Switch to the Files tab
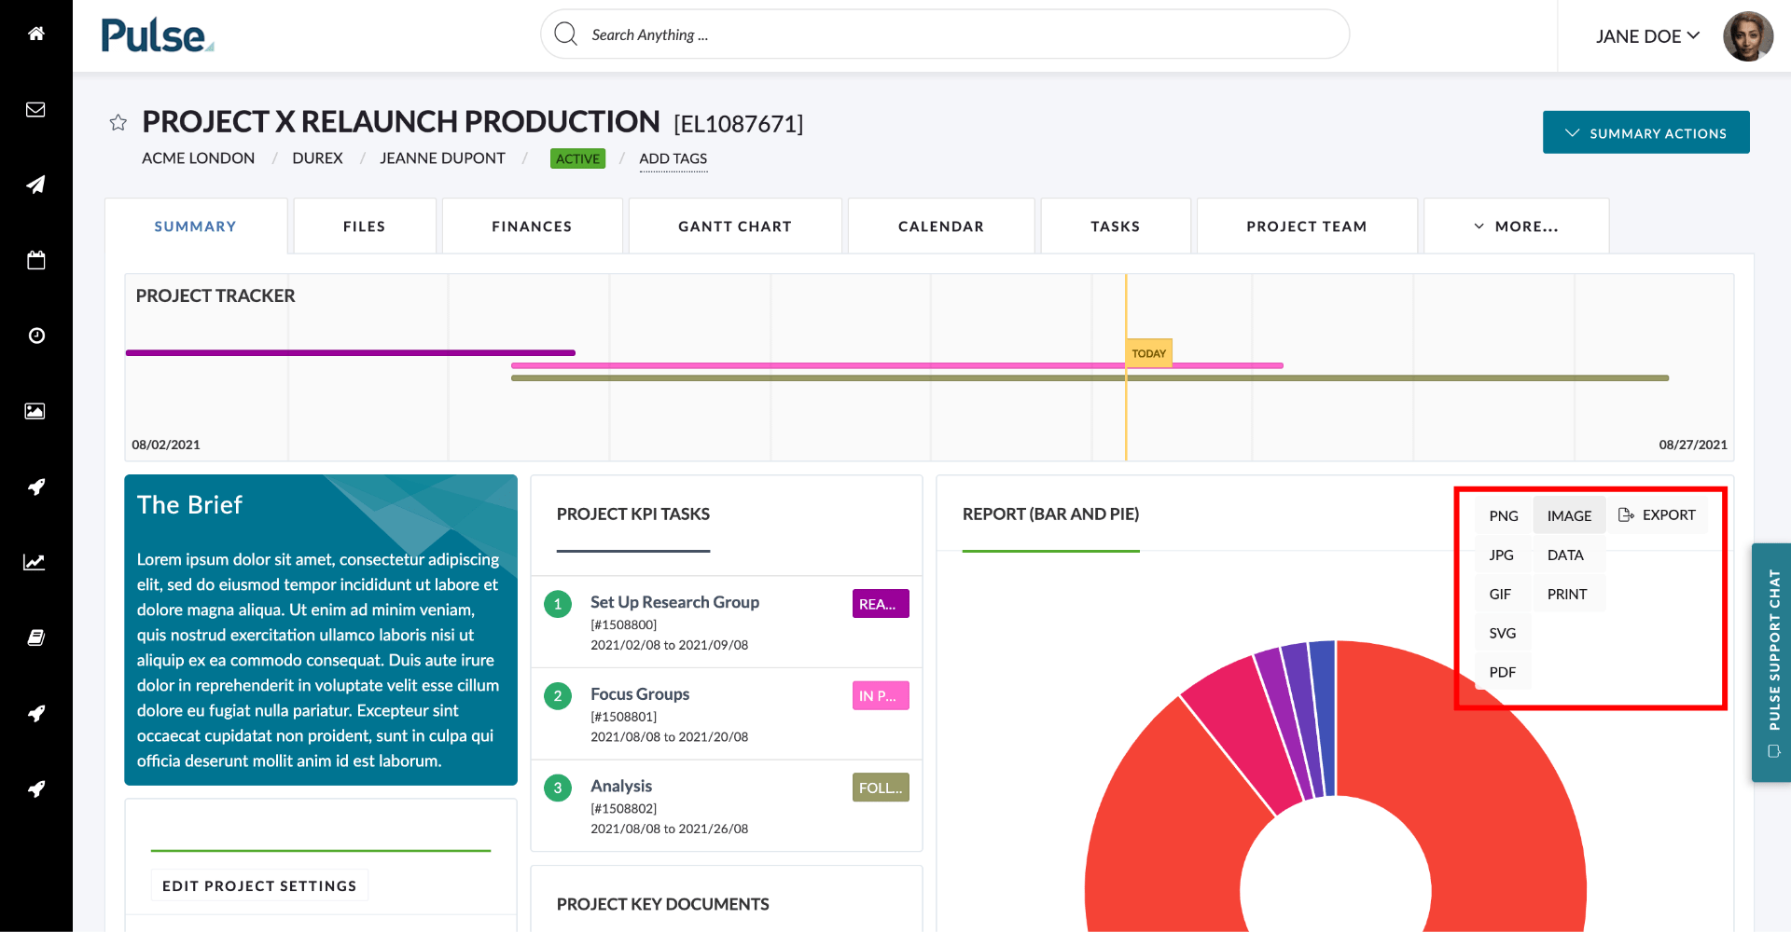The height and width of the screenshot is (932, 1791). (365, 226)
